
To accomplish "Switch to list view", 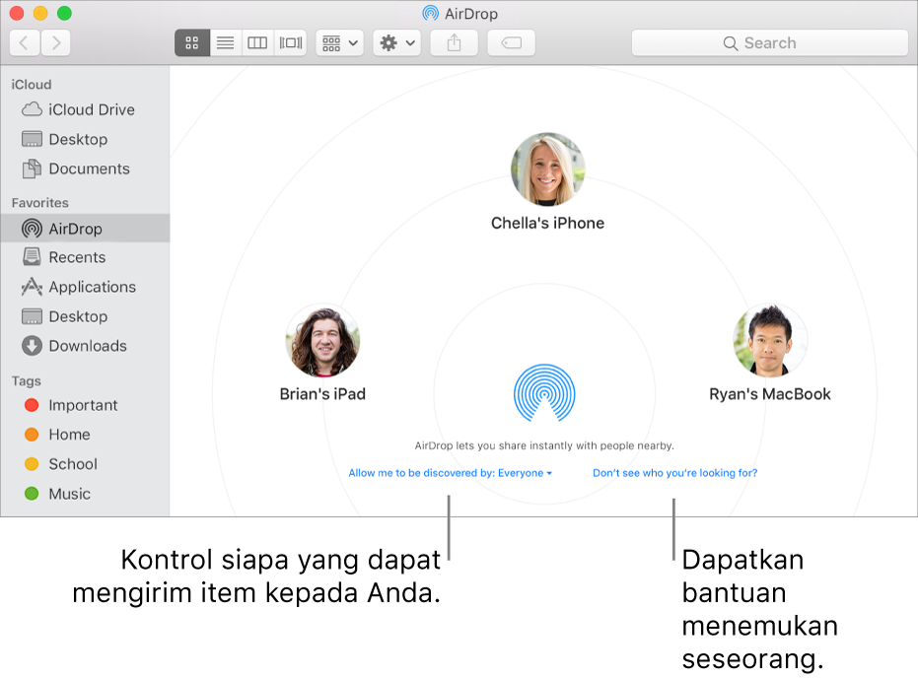I will click(226, 42).
